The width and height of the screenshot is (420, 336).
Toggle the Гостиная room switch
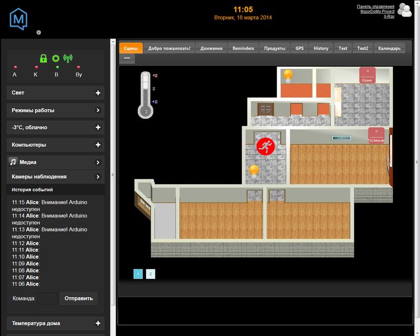pos(376,135)
